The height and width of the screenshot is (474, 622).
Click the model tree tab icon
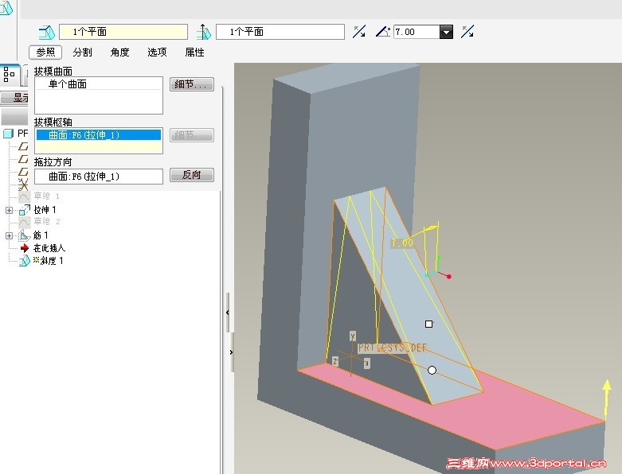point(9,74)
